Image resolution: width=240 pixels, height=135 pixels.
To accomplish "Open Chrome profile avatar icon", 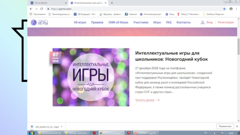I will pos(231,9).
